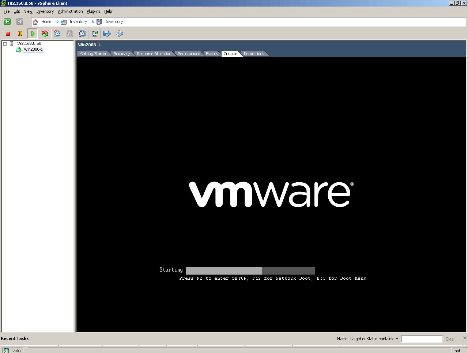468x353 pixels.
Task: Click the Clear filter button
Action: (x=450, y=339)
